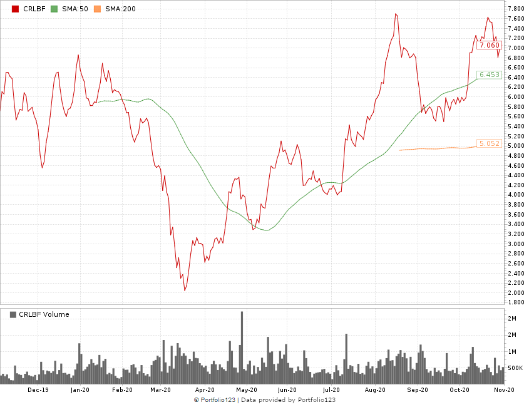Click the 6.453 SMA 50 value tag
This screenshot has height=407, width=529.
[x=489, y=75]
